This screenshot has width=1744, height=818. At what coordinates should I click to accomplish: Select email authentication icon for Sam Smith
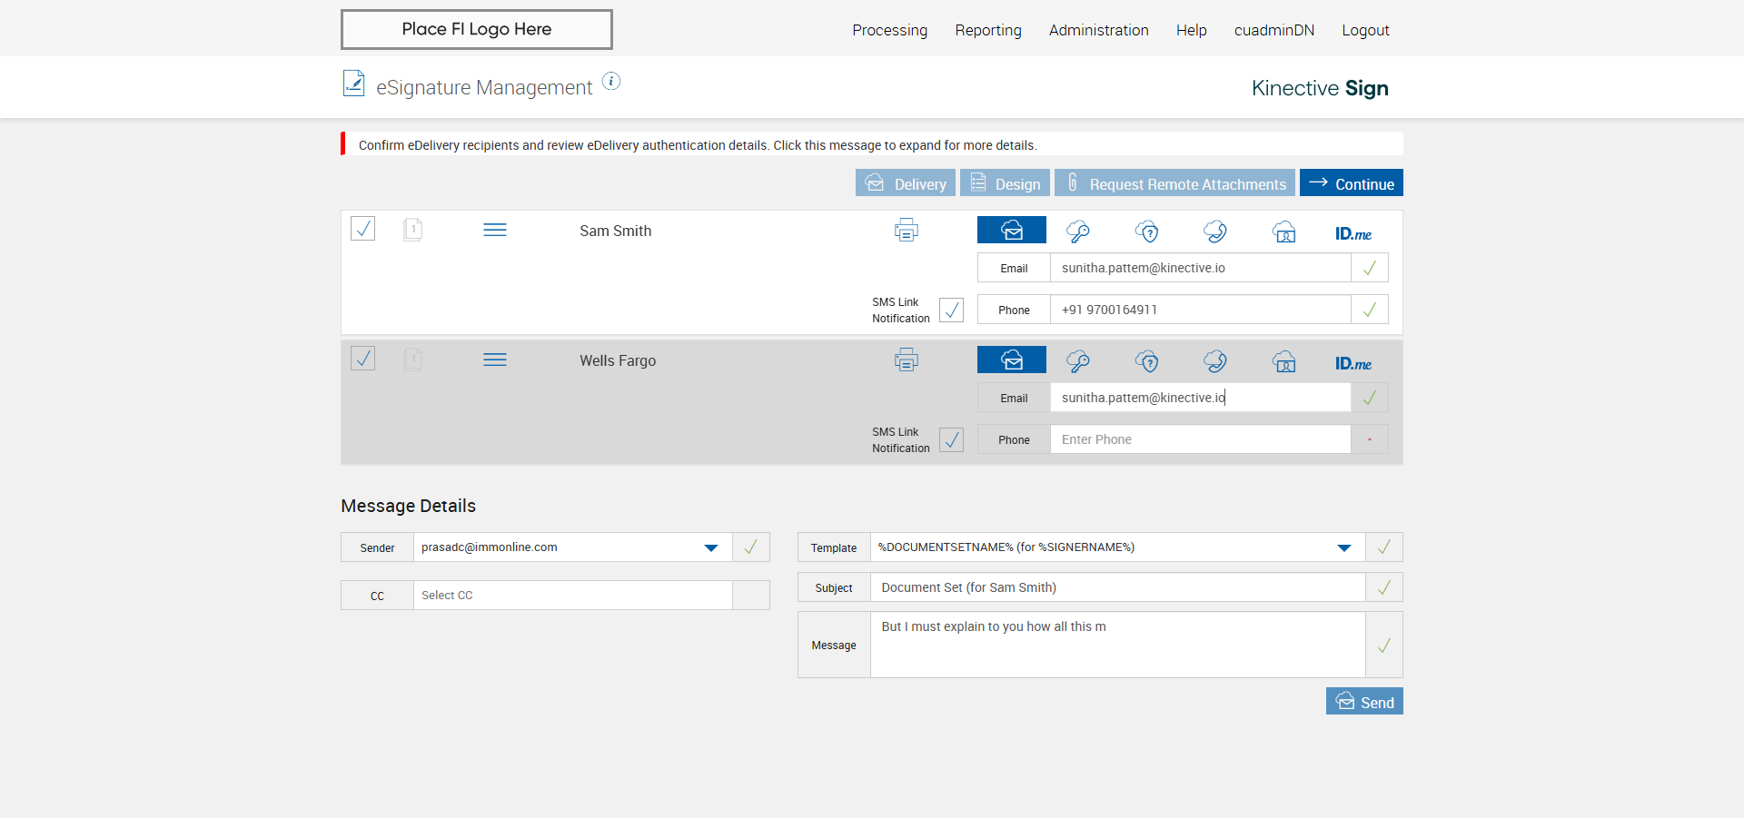[1011, 231]
